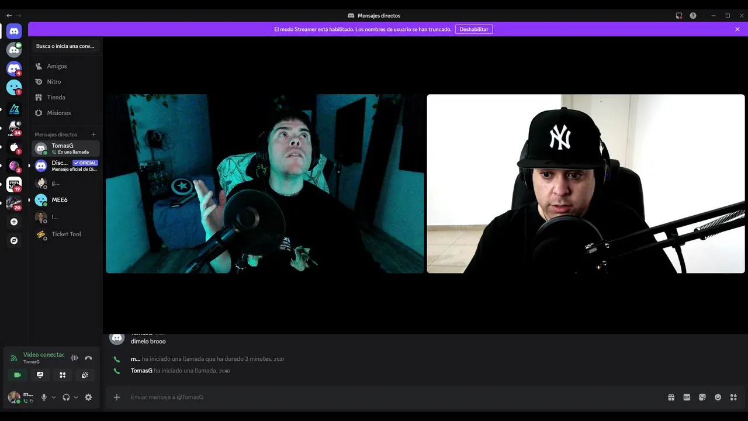This screenshot has height=421, width=748.
Task: Open the MEE6-style server with 1 notification
Action: [14, 88]
